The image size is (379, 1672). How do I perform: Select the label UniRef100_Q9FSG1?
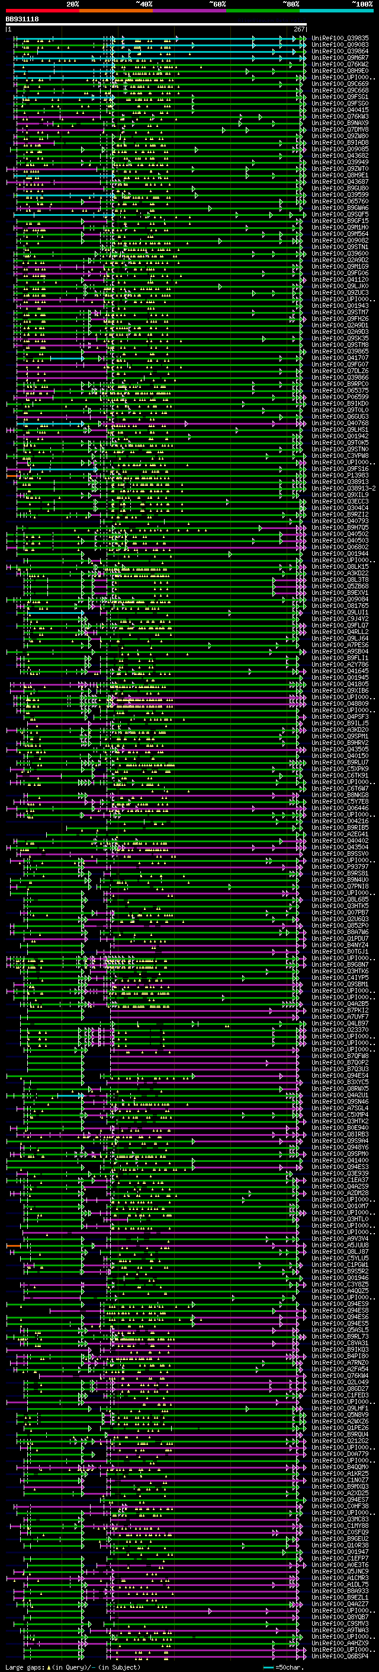coord(340,97)
